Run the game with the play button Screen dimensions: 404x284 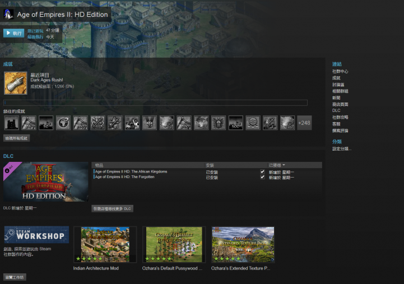(x=13, y=33)
